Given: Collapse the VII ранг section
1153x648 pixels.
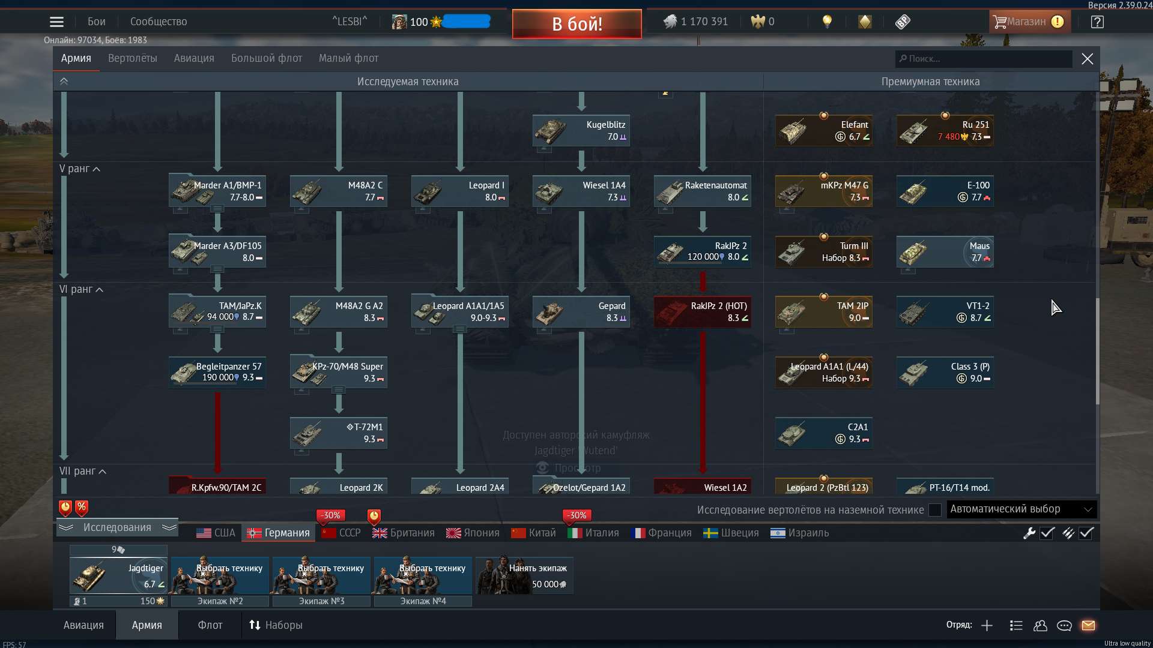Looking at the screenshot, I should pyautogui.click(x=83, y=472).
